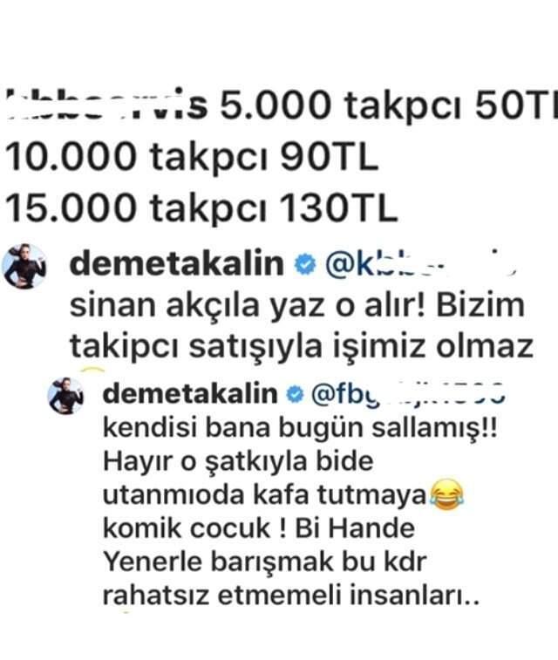Screen dimensions: 558x660
Task: Open demetakalin's avatar on the first reply
Action: tap(24, 266)
